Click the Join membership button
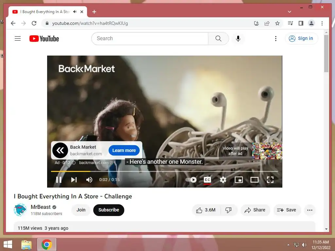The height and width of the screenshot is (251, 335). point(81,210)
